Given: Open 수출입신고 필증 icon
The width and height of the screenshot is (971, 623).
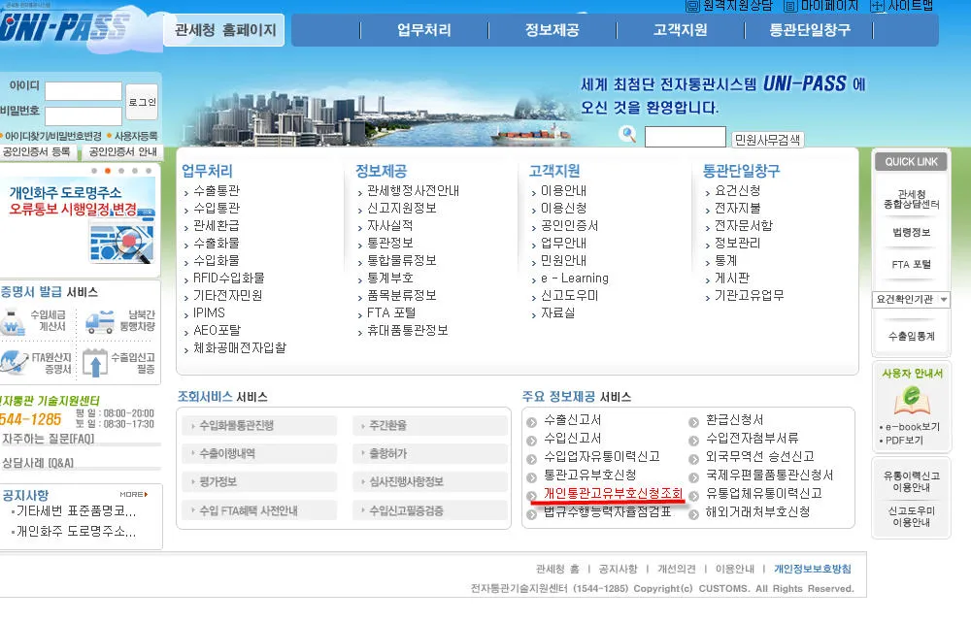Looking at the screenshot, I should click(x=95, y=363).
